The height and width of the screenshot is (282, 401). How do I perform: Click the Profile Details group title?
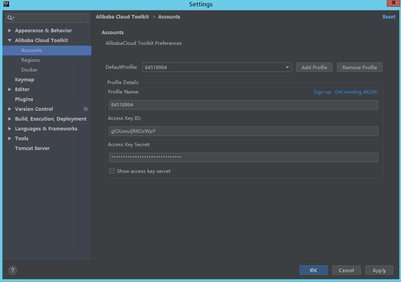123,82
